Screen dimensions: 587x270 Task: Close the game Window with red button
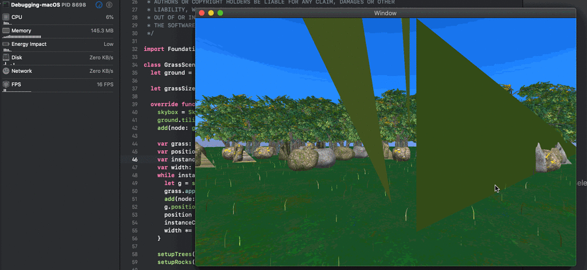(x=201, y=13)
